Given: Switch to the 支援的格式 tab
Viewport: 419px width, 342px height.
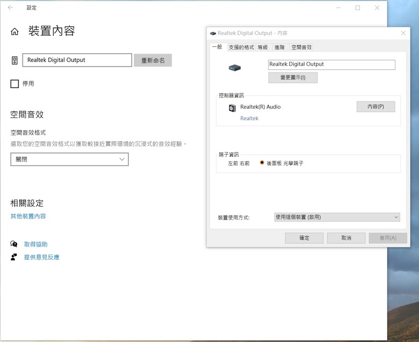Looking at the screenshot, I should 241,47.
